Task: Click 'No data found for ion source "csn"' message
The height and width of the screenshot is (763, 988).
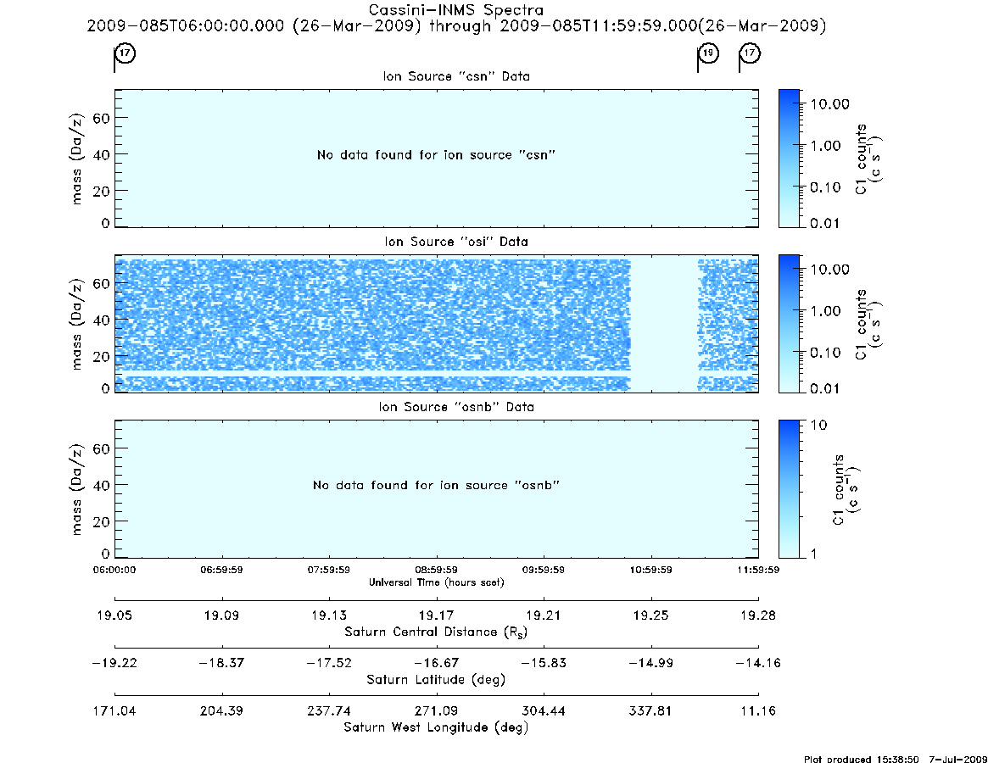Action: click(436, 155)
